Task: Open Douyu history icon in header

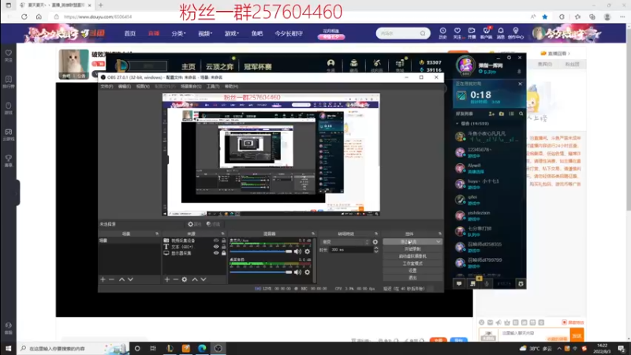Action: (442, 32)
